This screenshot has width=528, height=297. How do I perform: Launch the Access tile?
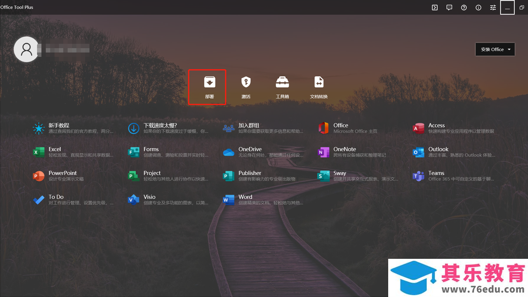pos(453,128)
